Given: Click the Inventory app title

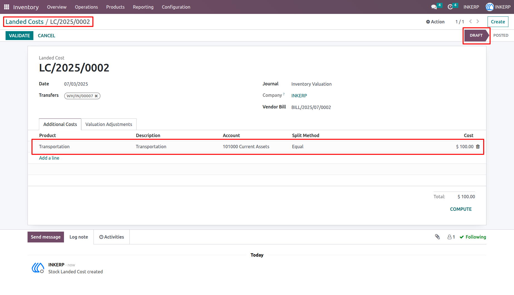Looking at the screenshot, I should point(26,7).
